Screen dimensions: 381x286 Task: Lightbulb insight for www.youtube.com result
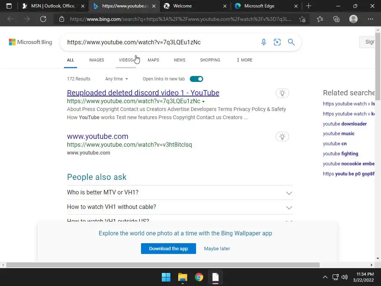click(x=282, y=137)
